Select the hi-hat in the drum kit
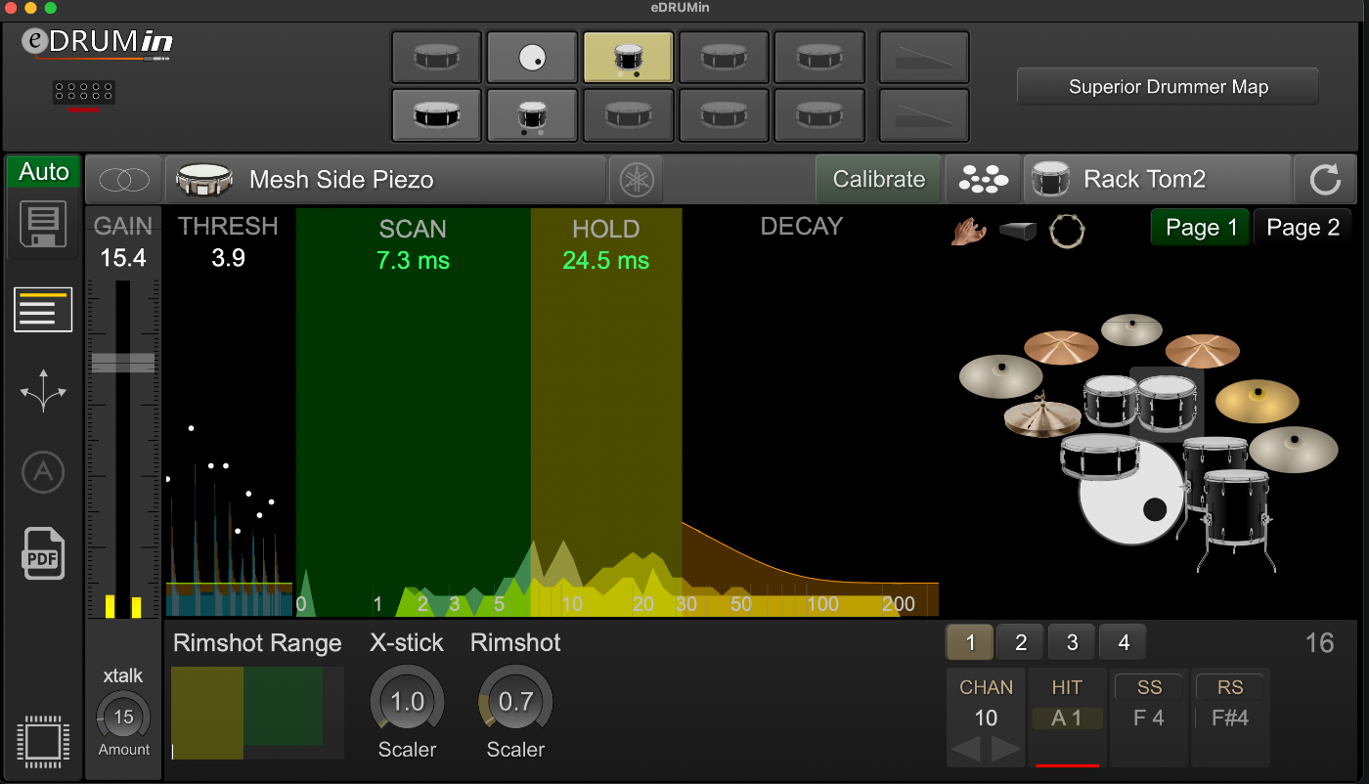Image resolution: width=1369 pixels, height=784 pixels. coord(1042,417)
